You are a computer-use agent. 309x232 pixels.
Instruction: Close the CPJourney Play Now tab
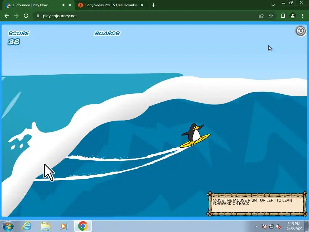70,5
